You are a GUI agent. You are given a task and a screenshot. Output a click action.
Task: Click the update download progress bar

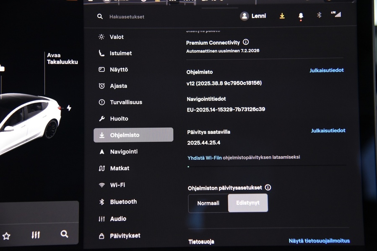pos(267,166)
